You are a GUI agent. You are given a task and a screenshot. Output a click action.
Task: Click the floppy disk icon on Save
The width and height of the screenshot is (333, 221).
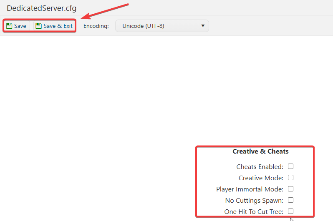pyautogui.click(x=9, y=26)
